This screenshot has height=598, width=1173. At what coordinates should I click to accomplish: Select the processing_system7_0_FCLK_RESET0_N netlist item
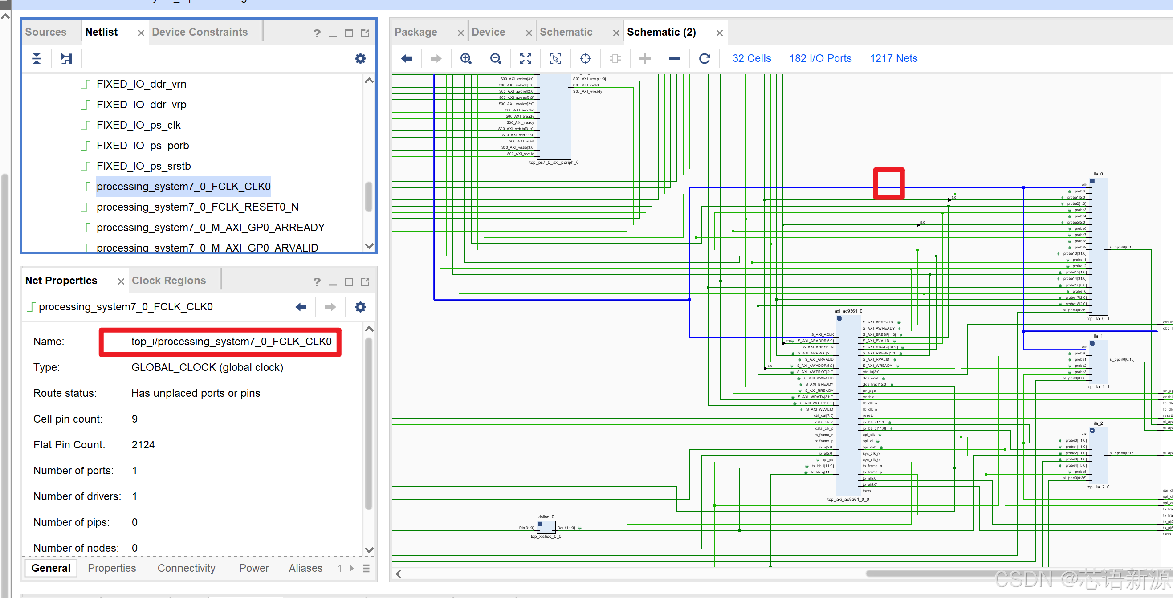point(198,207)
